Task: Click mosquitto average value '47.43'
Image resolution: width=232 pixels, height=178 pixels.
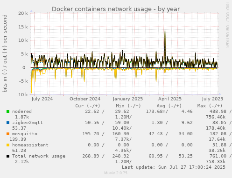Action: click(155, 134)
